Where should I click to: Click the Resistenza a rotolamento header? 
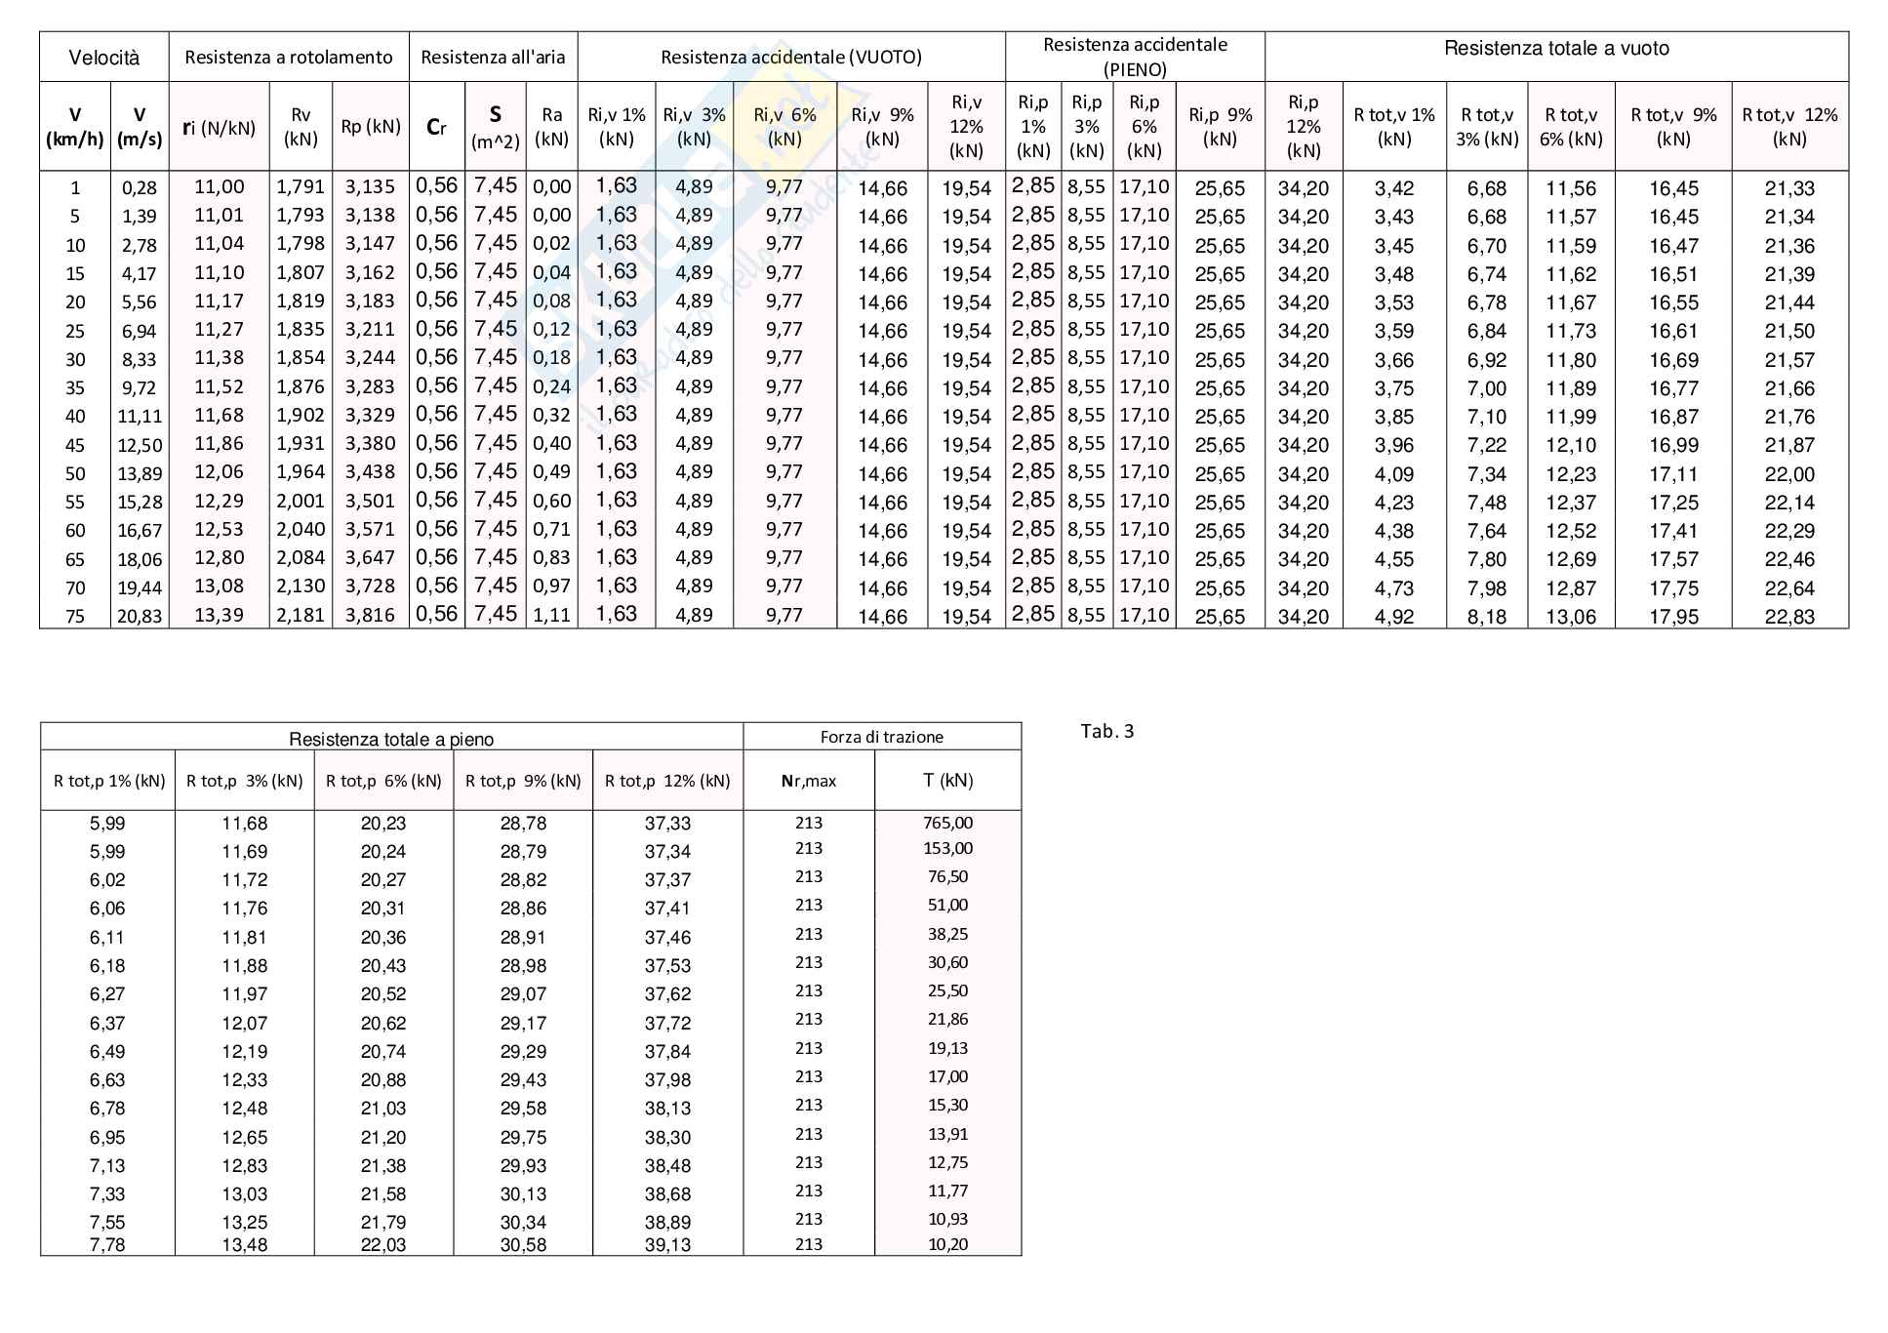[x=289, y=58]
